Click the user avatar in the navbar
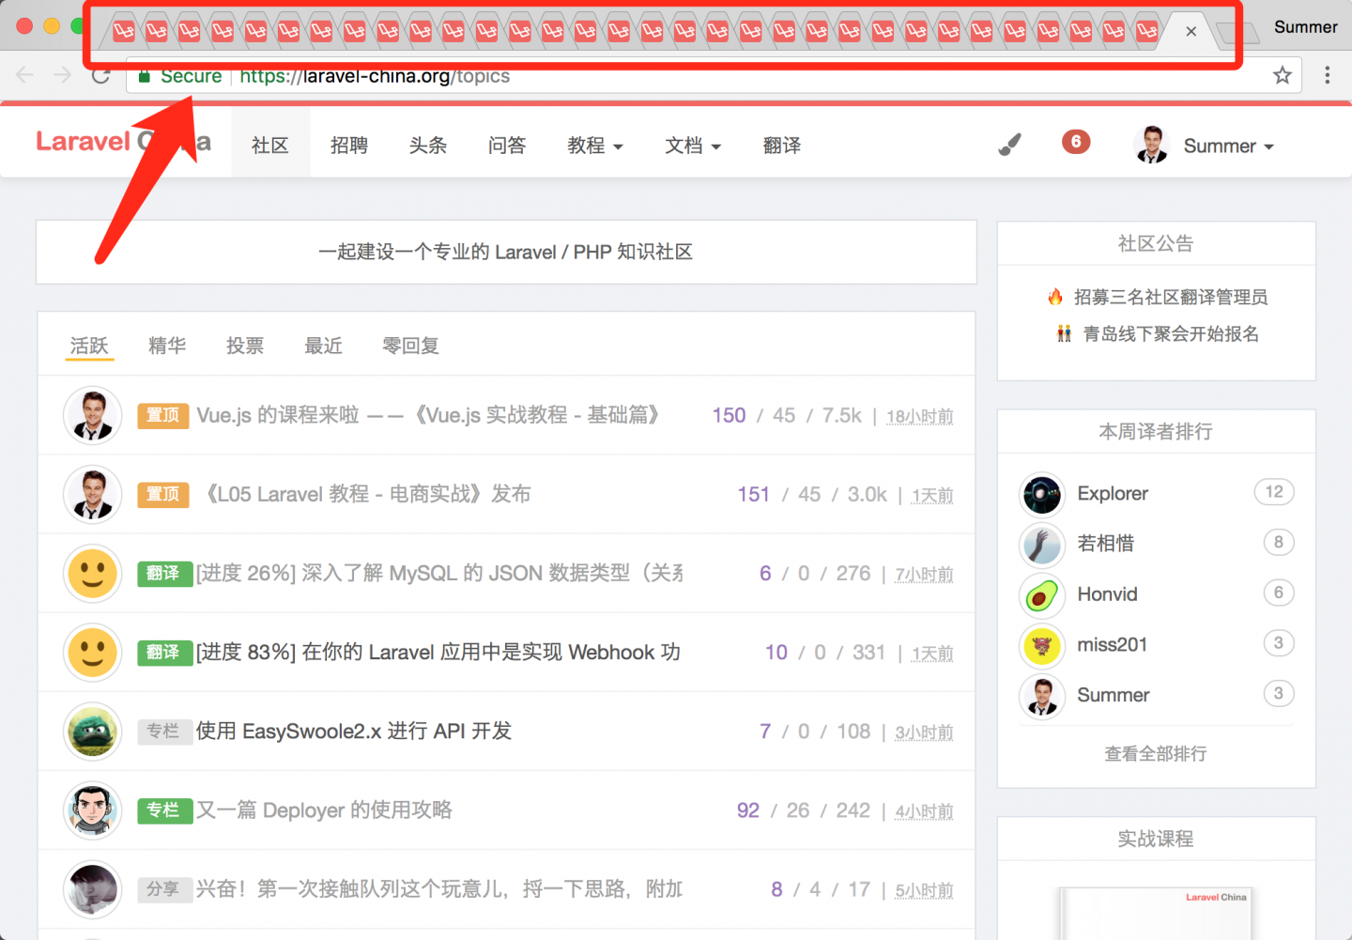This screenshot has height=940, width=1352. [1151, 145]
